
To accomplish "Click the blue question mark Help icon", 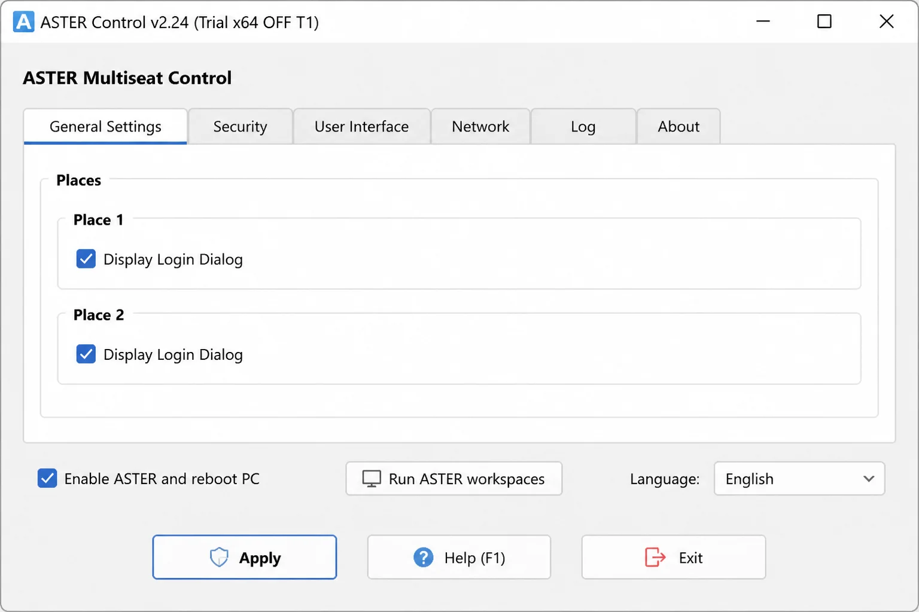I will coord(424,558).
